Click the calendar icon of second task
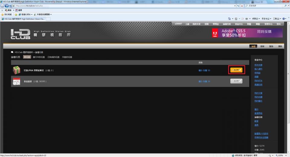 point(16,81)
